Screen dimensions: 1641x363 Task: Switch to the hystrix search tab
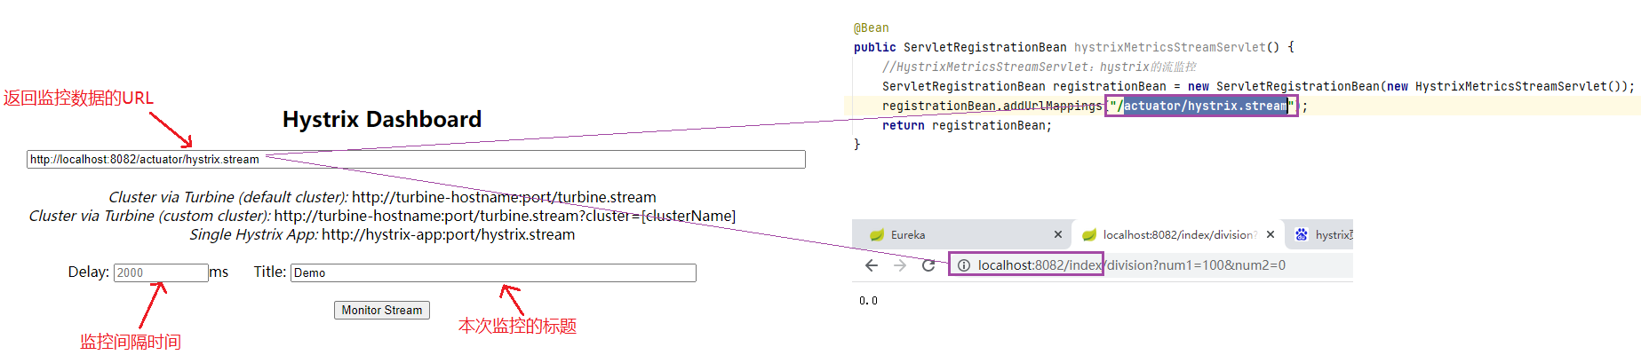point(1319,234)
